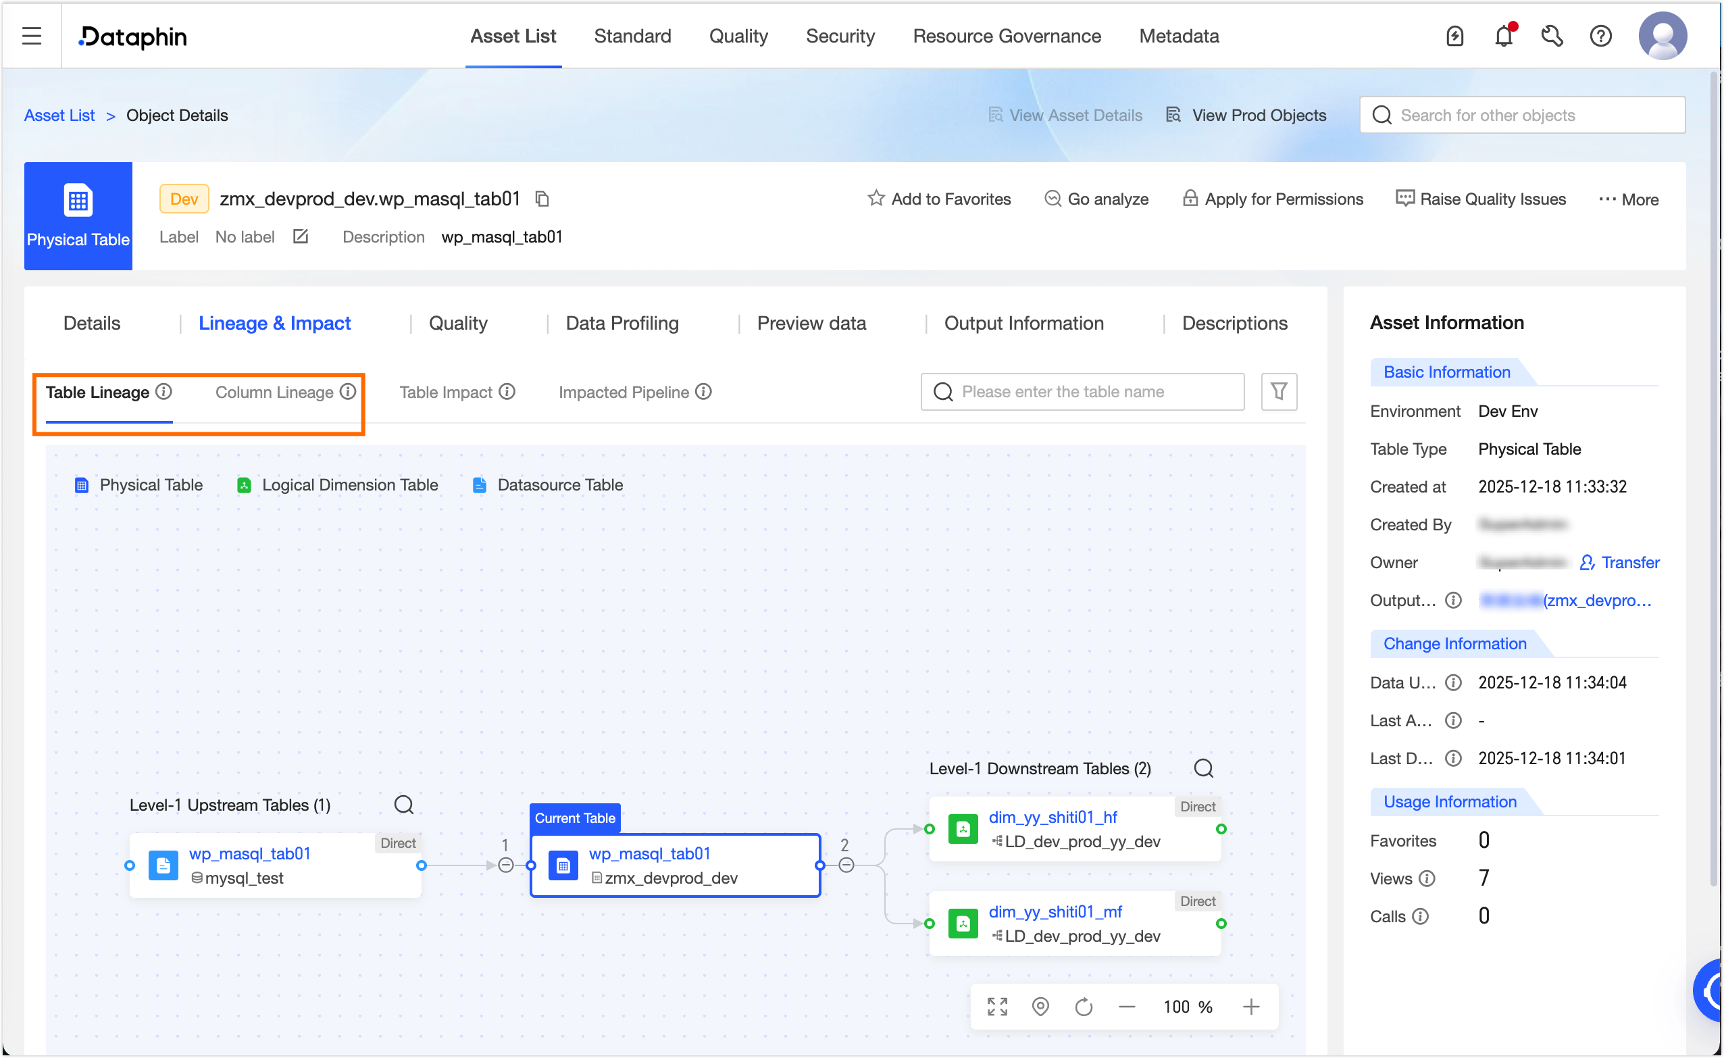Zoom in the lineage canvas
The height and width of the screenshot is (1058, 1724).
click(1251, 1006)
